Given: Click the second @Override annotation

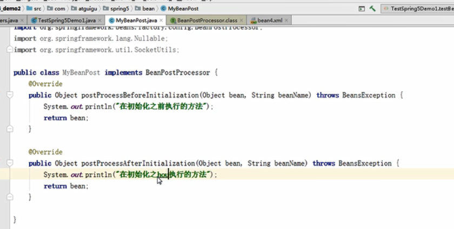Looking at the screenshot, I should [x=45, y=152].
